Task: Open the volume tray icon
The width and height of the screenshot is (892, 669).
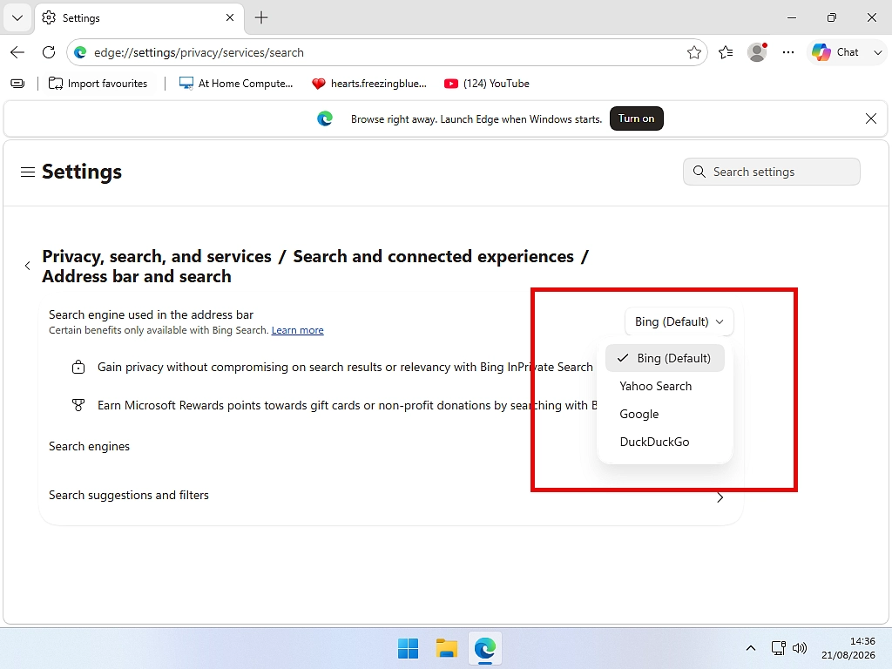Action: 800,648
